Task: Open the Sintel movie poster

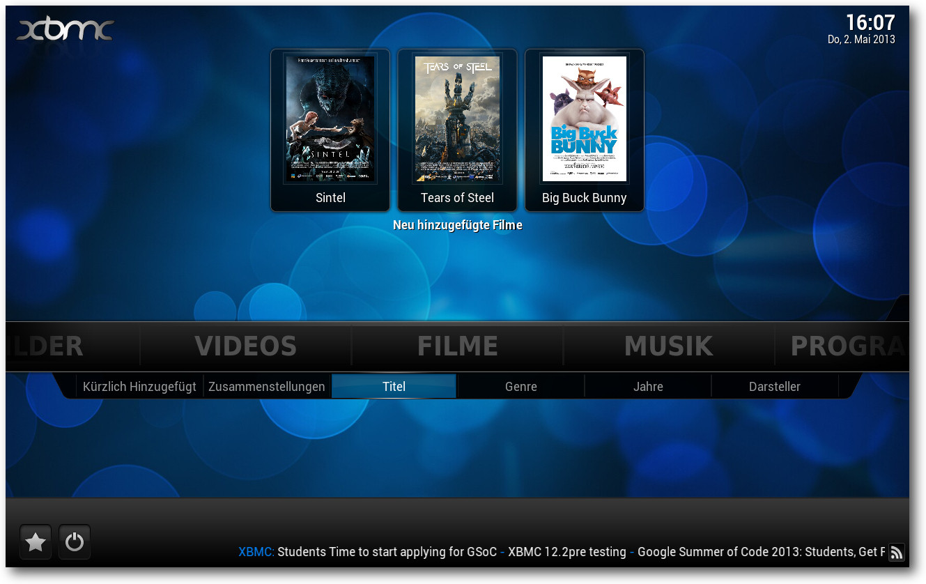Action: pos(330,119)
